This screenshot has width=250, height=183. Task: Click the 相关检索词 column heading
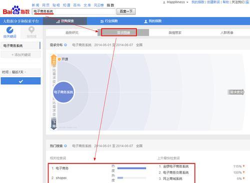[58, 158]
